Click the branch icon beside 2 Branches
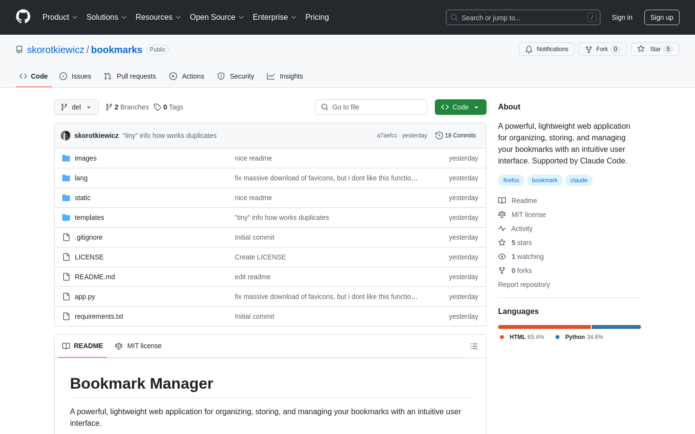The width and height of the screenshot is (695, 434). (x=109, y=107)
